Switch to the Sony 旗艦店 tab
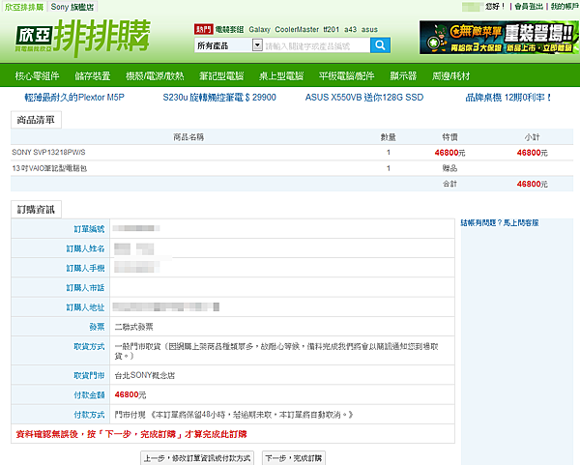Image resolution: width=580 pixels, height=465 pixels. pos(72,7)
